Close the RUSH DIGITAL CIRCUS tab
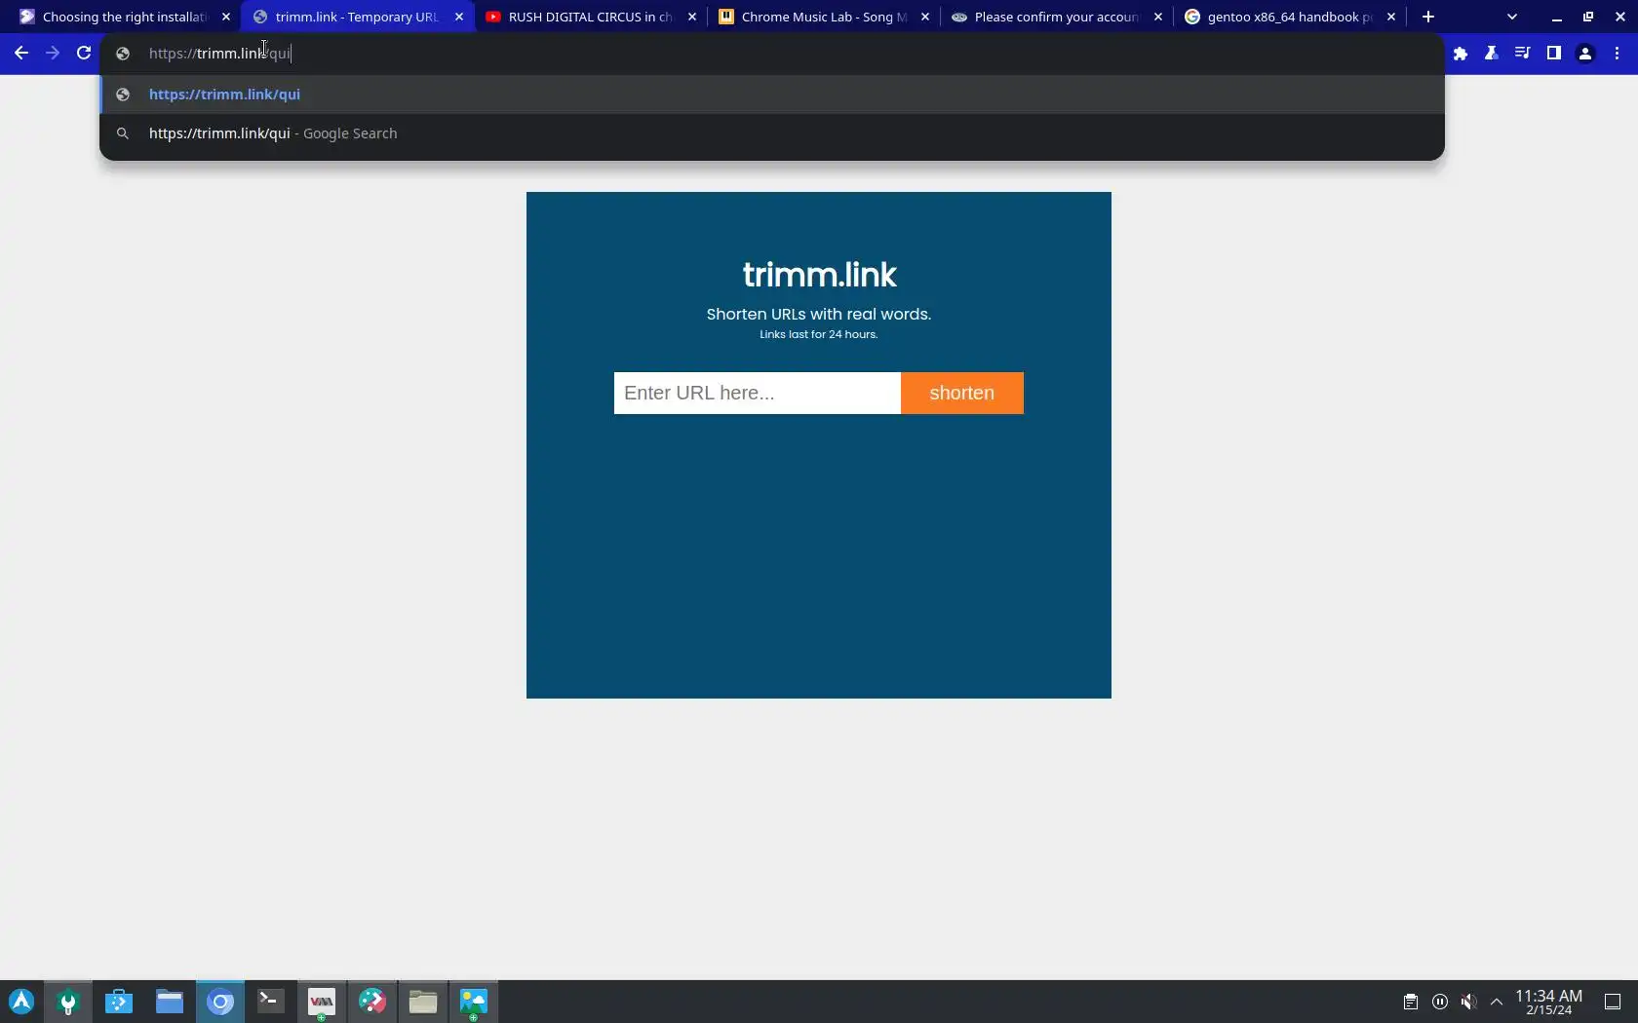Image resolution: width=1638 pixels, height=1023 pixels. [x=692, y=17]
